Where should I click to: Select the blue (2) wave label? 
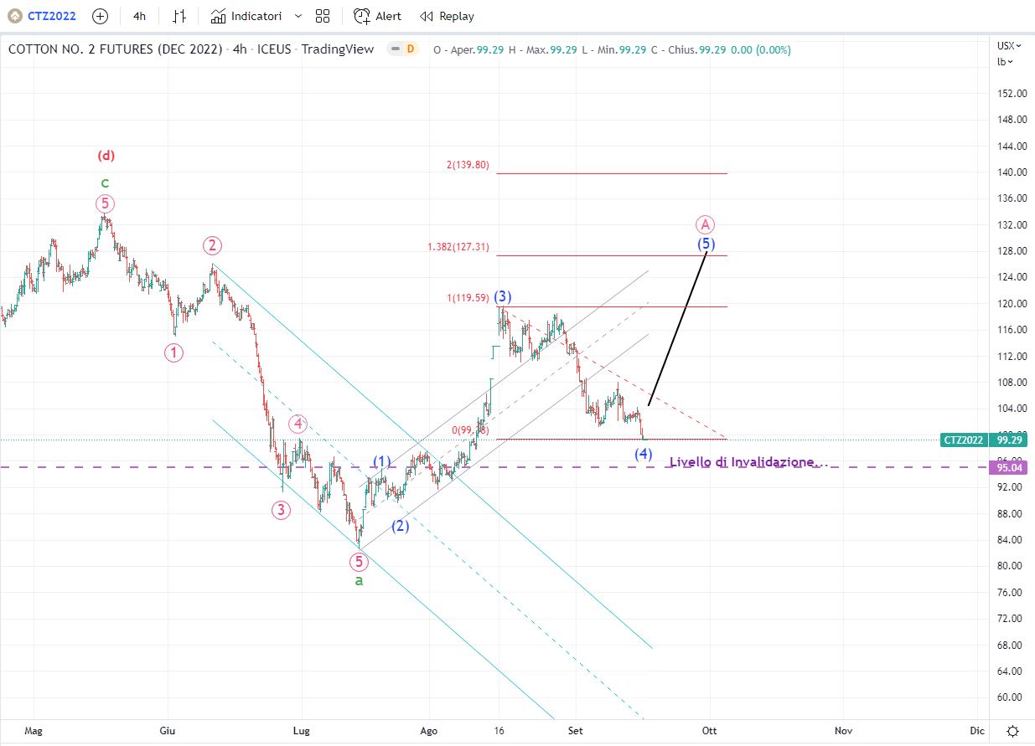coord(401,527)
